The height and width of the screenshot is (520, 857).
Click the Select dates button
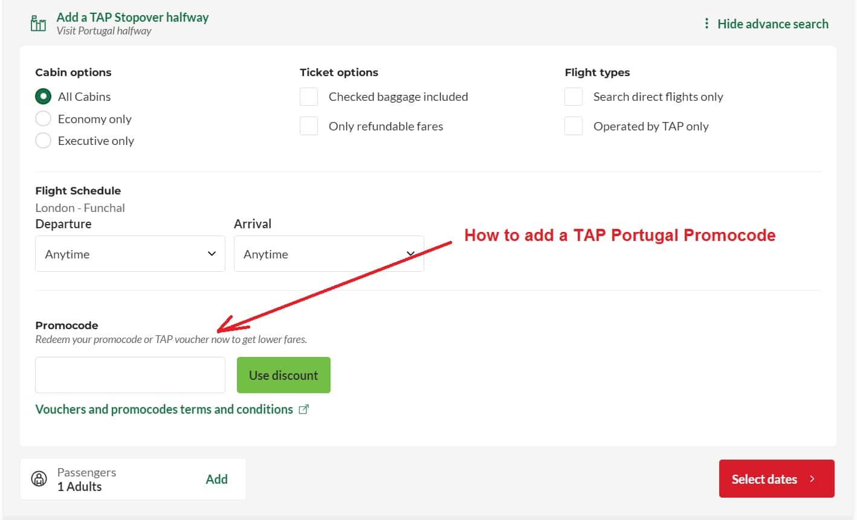(x=776, y=479)
